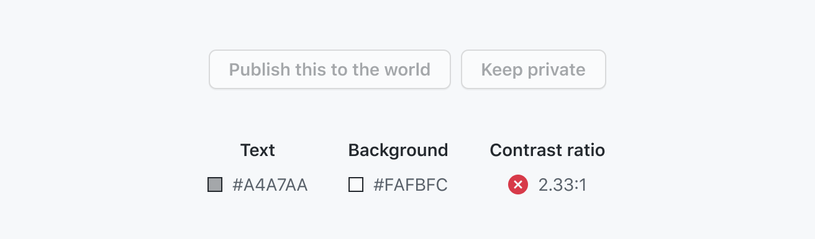The image size is (815, 239).
Task: Choose the keep private option
Action: [534, 69]
